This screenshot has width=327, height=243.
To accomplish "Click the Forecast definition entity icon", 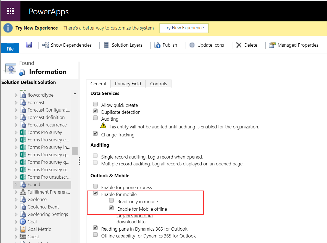I will (23, 117).
